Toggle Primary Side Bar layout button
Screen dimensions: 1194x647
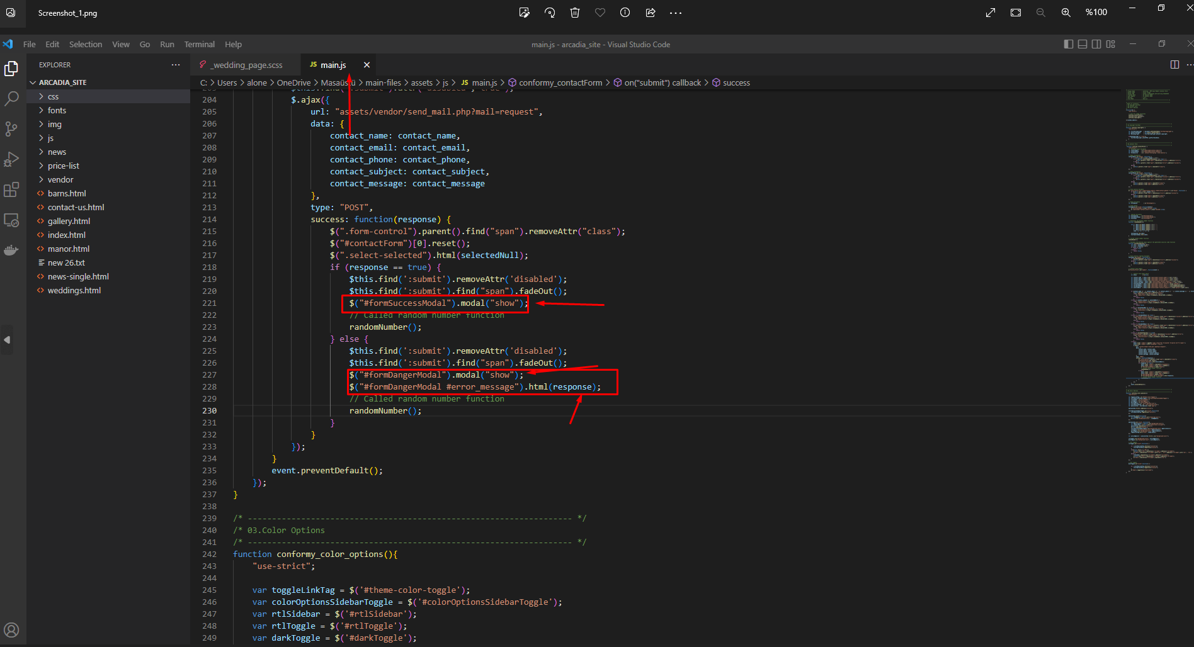coord(1069,44)
